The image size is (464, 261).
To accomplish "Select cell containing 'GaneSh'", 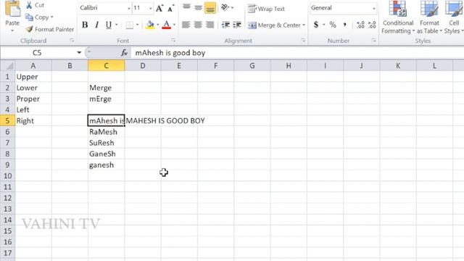I will pos(107,154).
